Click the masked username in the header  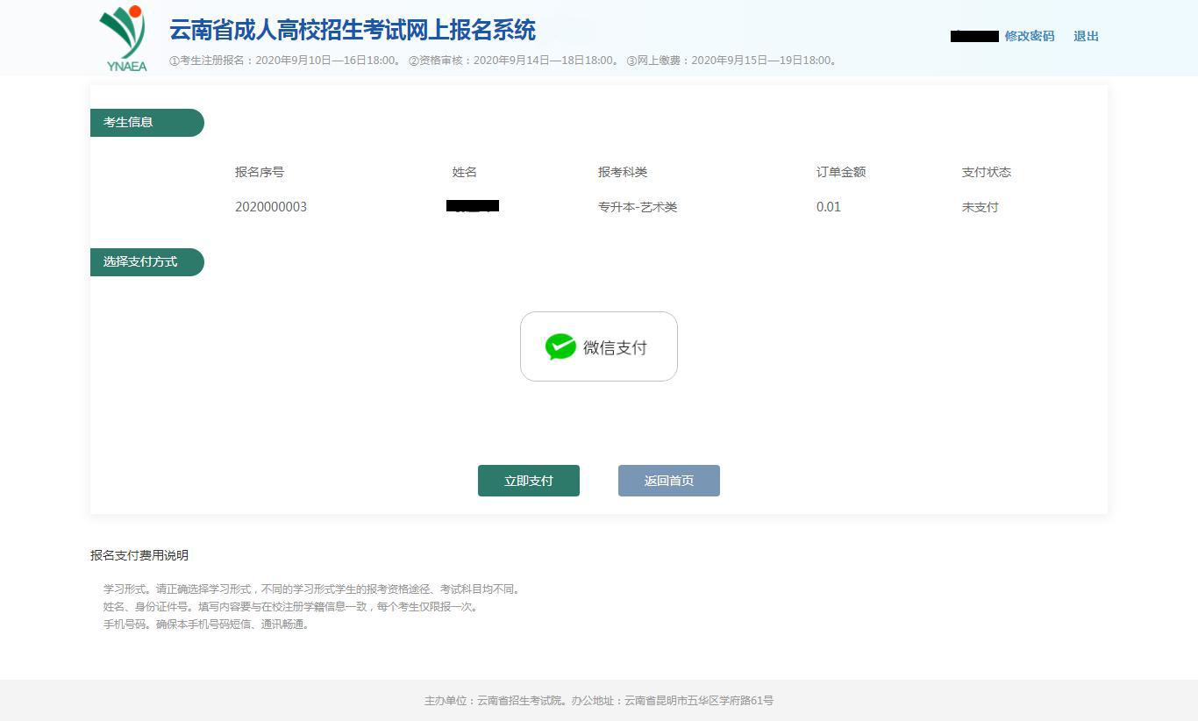point(974,36)
